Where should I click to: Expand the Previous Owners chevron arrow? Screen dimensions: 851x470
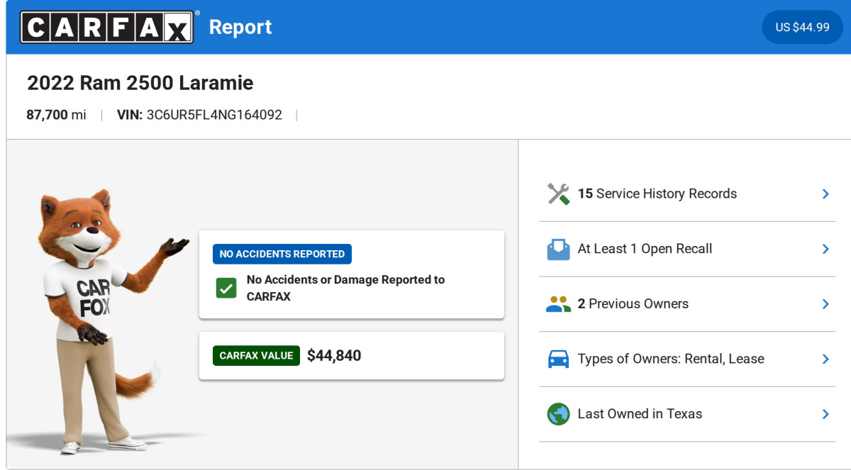tap(825, 304)
